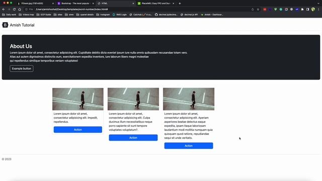Open the browser home page icon
Image resolution: width=322 pixels, height=181 pixels.
click(20, 9)
